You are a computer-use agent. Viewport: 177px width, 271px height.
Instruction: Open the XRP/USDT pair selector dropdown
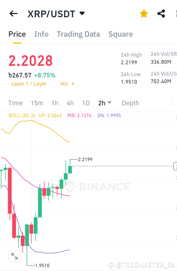[82, 13]
